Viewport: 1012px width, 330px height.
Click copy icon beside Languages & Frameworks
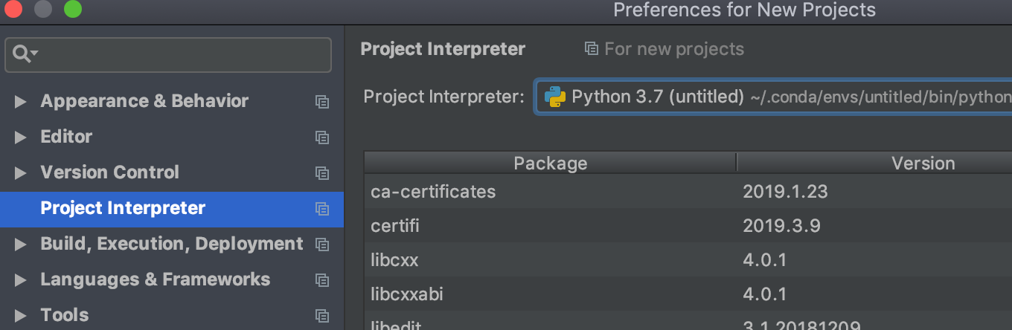pyautogui.click(x=322, y=280)
